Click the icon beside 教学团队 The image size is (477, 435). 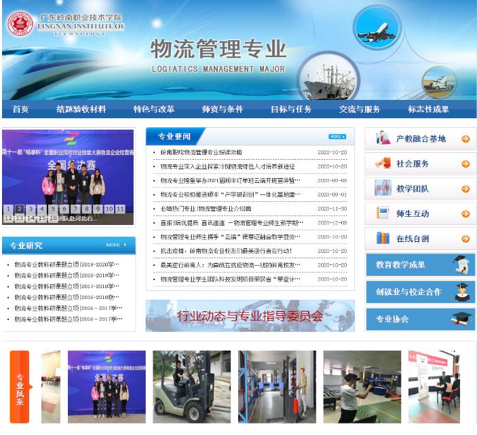click(383, 188)
